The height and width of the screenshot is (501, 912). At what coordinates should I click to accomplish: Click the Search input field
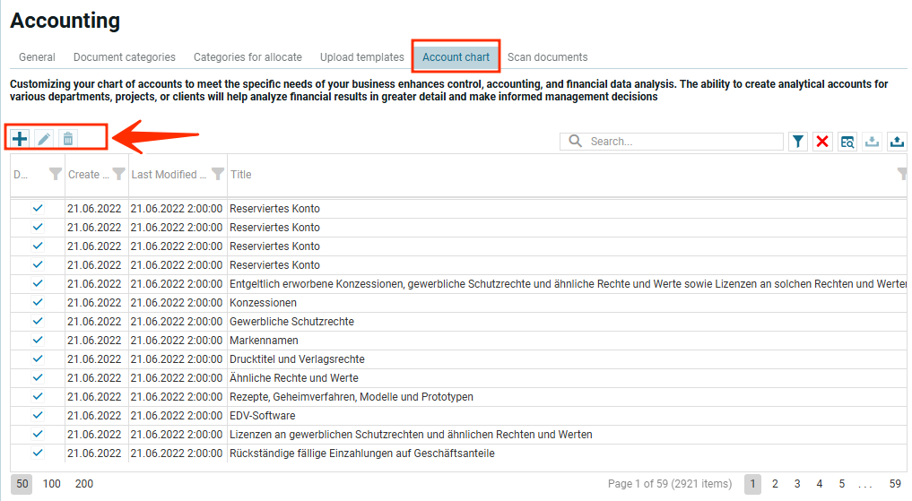point(683,142)
